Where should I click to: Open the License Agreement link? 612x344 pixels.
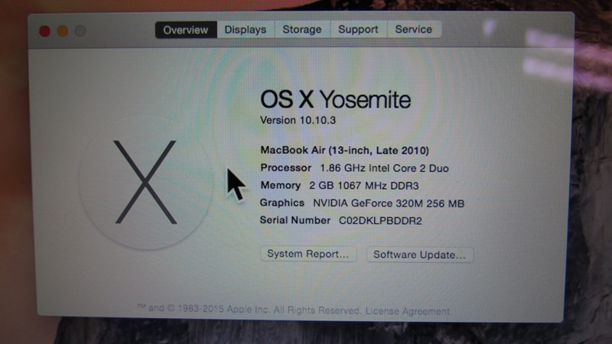click(408, 311)
